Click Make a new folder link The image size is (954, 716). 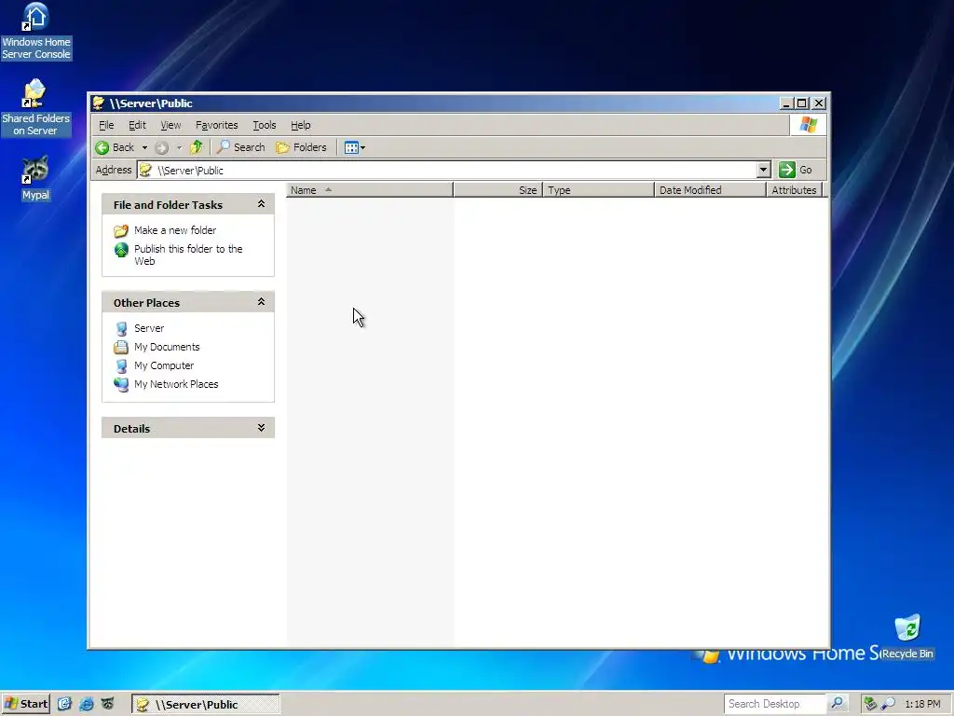click(175, 230)
